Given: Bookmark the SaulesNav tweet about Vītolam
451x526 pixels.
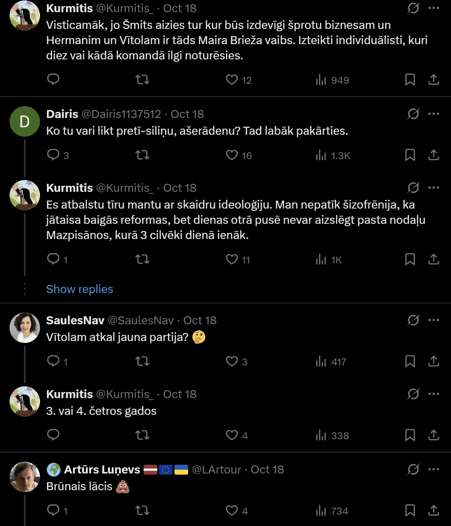Looking at the screenshot, I should (x=410, y=361).
